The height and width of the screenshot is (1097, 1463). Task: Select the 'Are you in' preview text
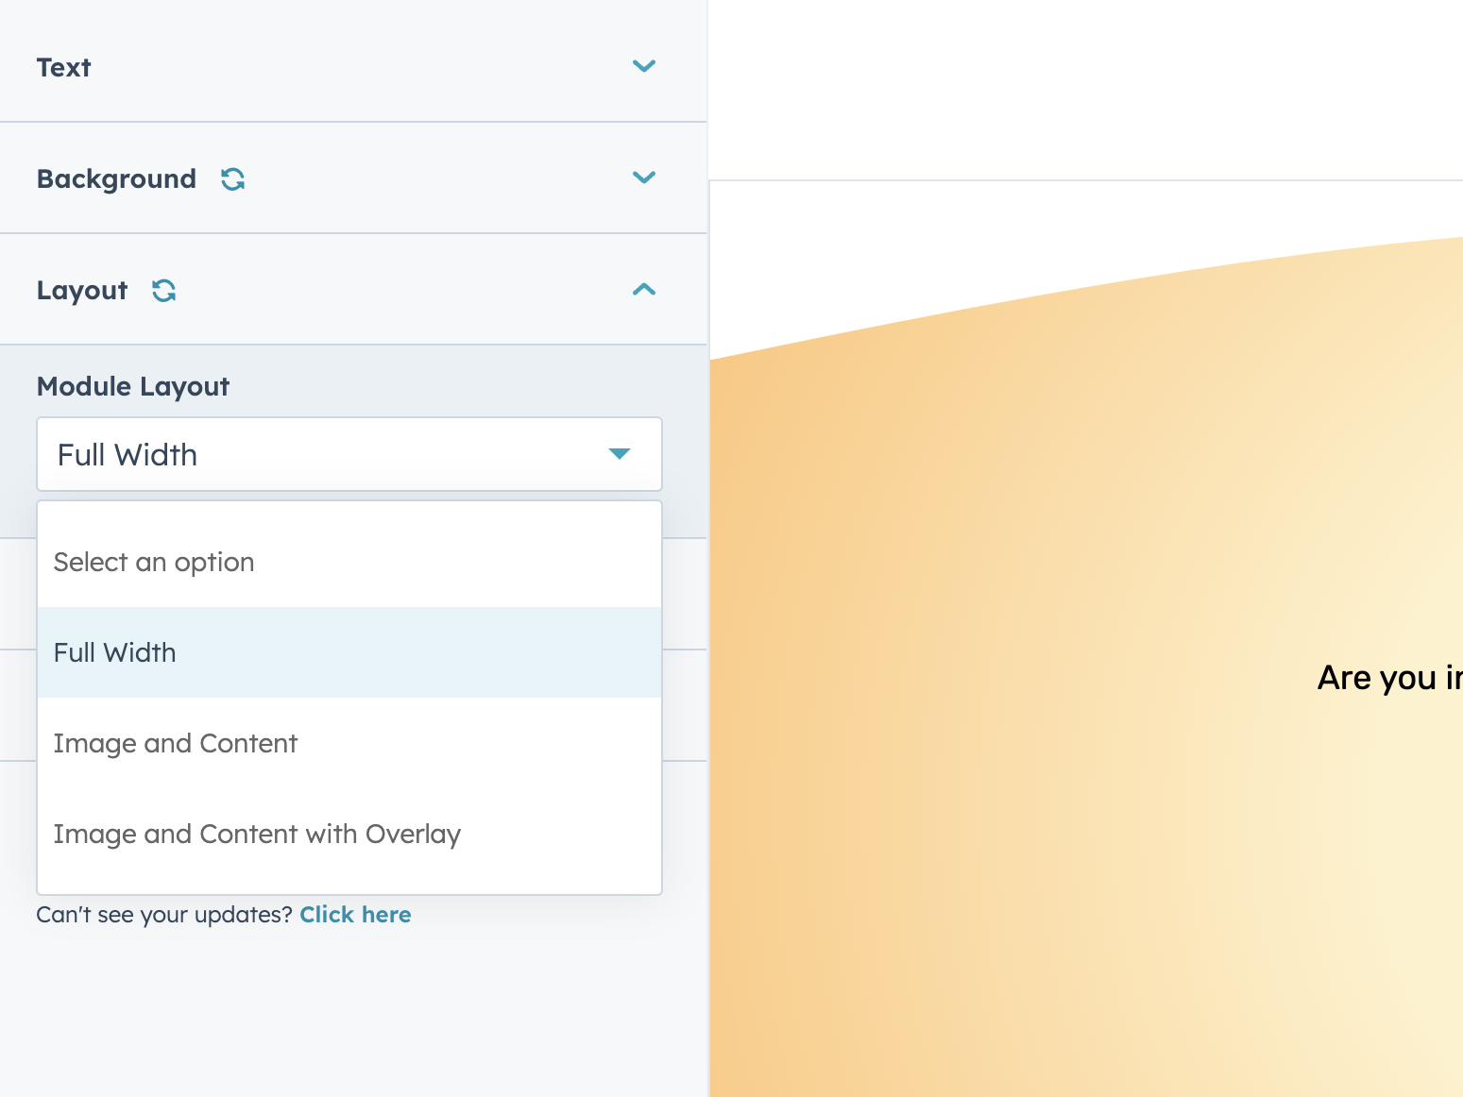pyautogui.click(x=1388, y=678)
